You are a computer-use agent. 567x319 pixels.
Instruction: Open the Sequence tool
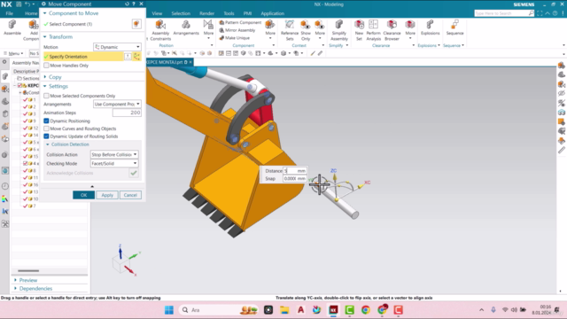(x=454, y=27)
